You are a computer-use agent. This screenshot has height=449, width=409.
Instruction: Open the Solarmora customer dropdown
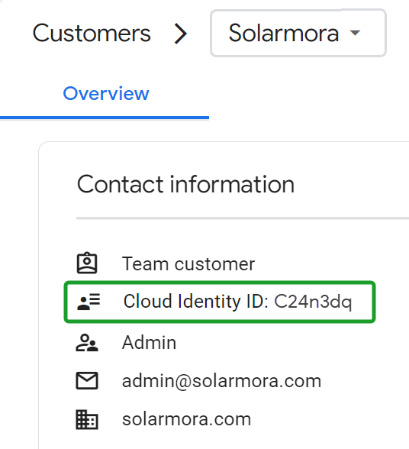pos(298,33)
